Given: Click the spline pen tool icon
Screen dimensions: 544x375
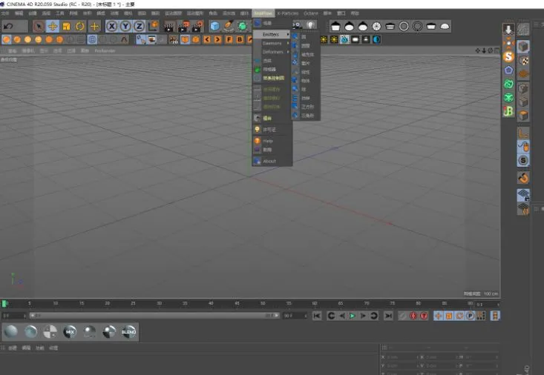Looking at the screenshot, I should tap(229, 27).
